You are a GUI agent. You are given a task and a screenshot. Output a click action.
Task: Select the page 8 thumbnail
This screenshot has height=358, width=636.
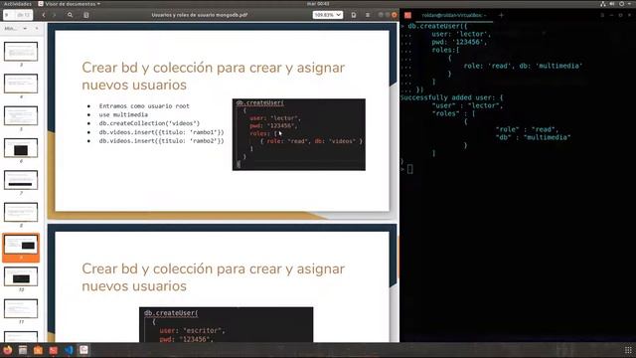tap(21, 212)
